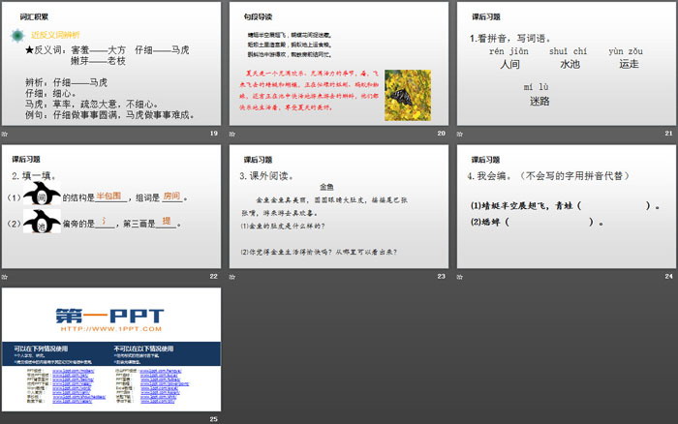The height and width of the screenshot is (424, 678).
Task: Click animation star icon under slide 24
Action: tap(460, 277)
